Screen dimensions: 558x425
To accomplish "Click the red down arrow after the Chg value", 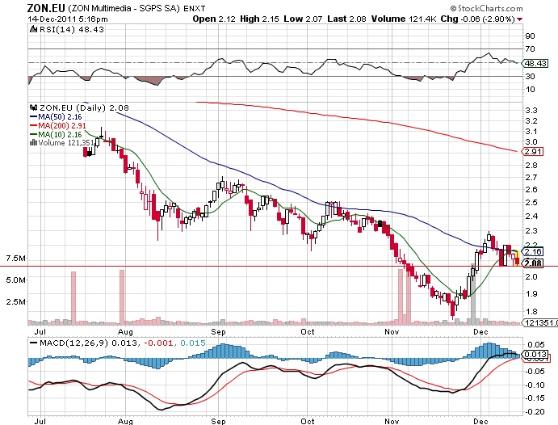I will (520, 19).
